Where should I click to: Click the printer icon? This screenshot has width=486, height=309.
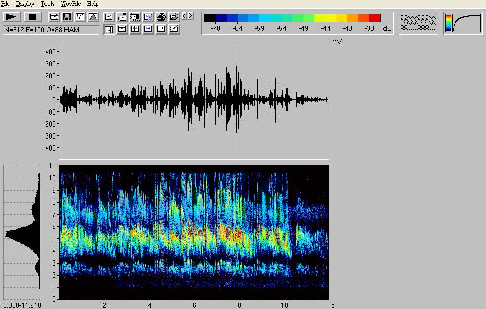(161, 17)
